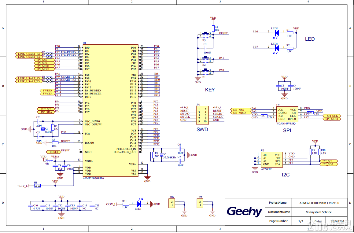Click the I2C_SDA port beside R10
The width and height of the screenshot is (354, 233).
(x=329, y=164)
